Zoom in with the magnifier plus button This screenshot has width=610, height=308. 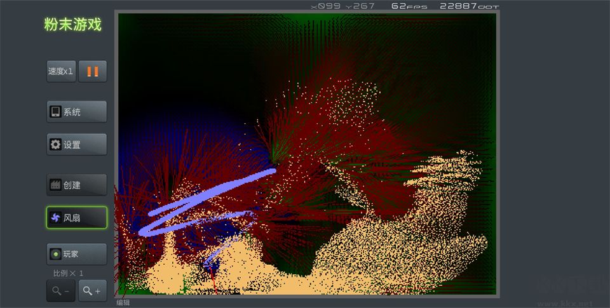coord(93,291)
